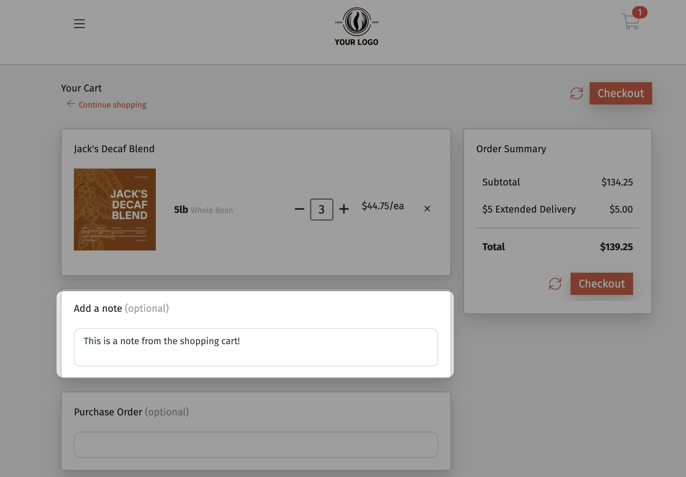Click the red cart count badge

click(x=640, y=12)
